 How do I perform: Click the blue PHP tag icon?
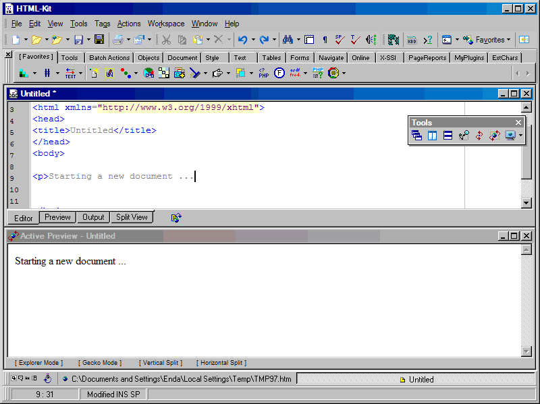(x=263, y=73)
